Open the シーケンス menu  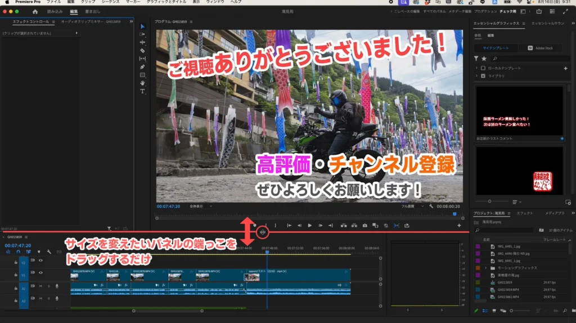pos(109,2)
